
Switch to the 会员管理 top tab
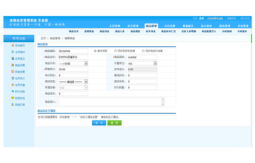click(x=115, y=26)
